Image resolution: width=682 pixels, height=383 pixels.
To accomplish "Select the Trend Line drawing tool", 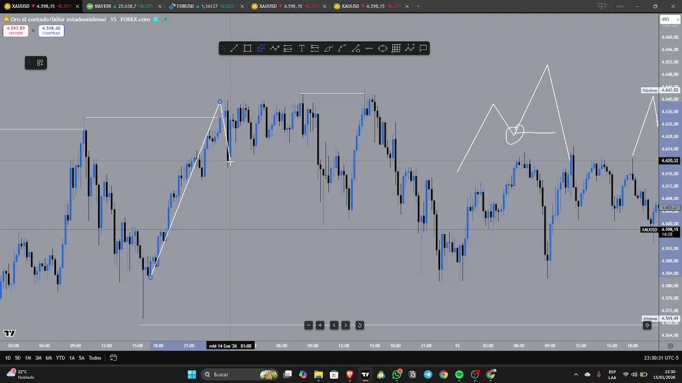I will tap(234, 48).
